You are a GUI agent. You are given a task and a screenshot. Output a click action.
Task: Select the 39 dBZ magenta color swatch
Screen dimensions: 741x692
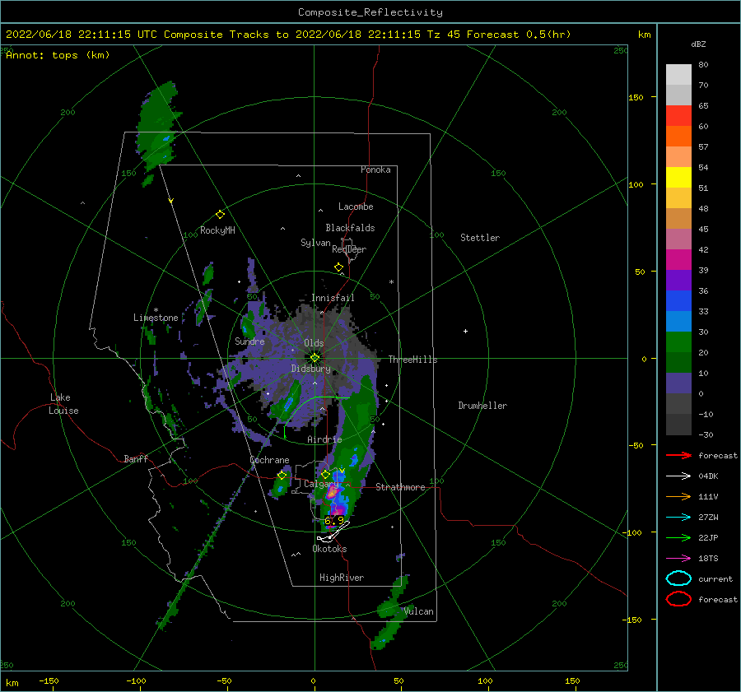[x=678, y=259]
